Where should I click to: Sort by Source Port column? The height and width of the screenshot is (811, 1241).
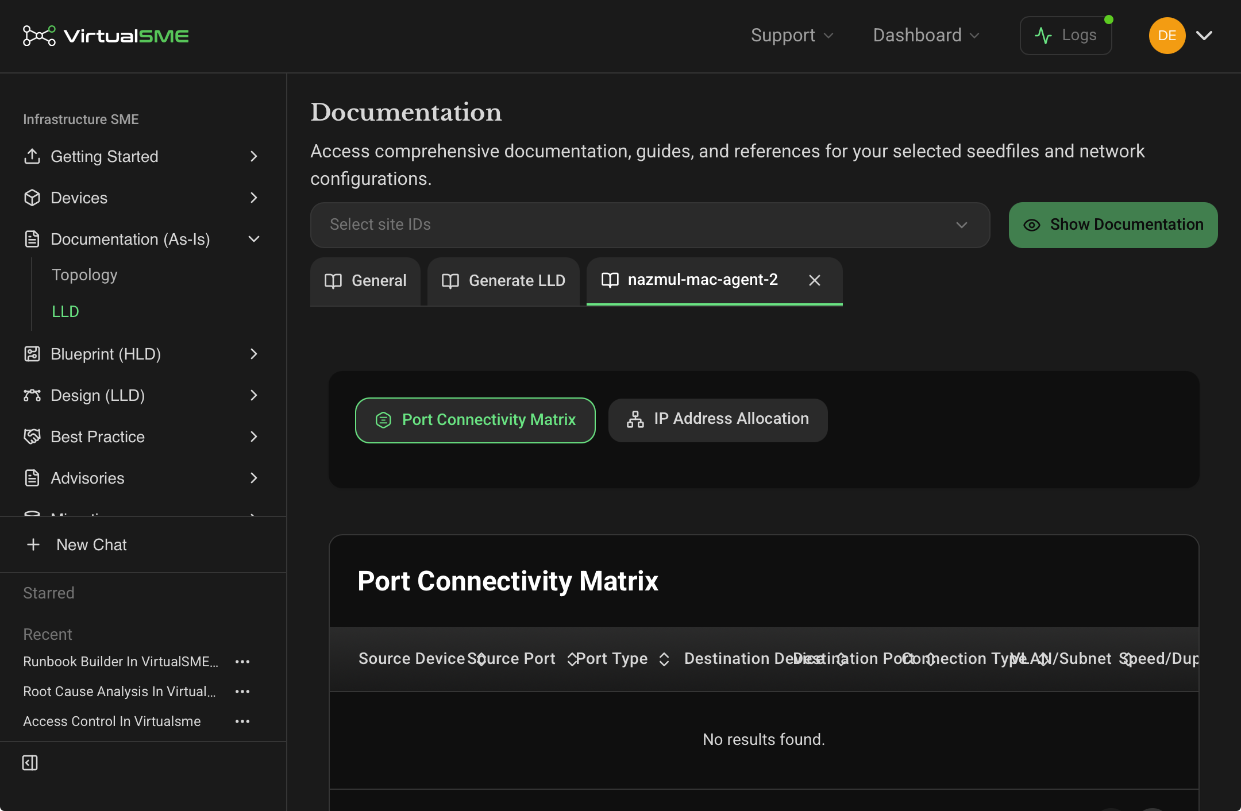coord(572,659)
